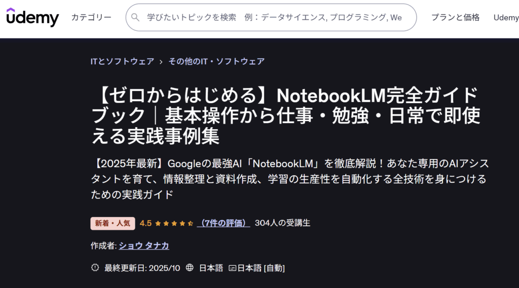The image size is (519, 288).
Task: Open the Udemy Business header item
Action: (506, 18)
